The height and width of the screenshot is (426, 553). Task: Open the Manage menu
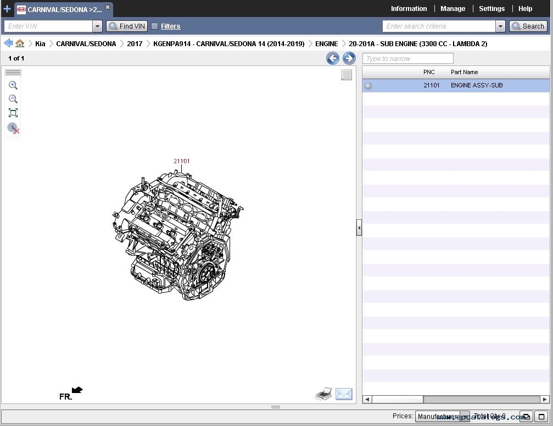453,9
